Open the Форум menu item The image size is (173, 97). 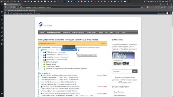[101, 32]
